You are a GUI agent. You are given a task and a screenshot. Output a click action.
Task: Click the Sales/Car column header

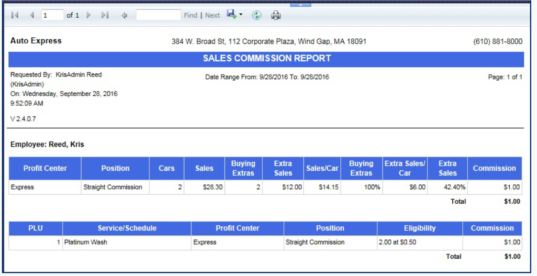tap(322, 168)
